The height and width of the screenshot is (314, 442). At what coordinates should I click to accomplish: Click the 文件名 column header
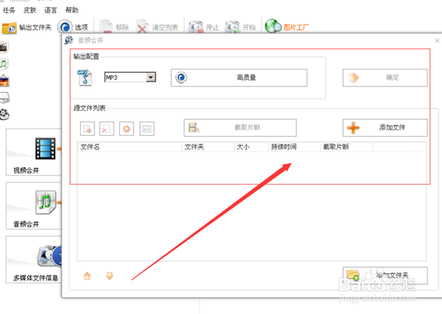coord(130,147)
